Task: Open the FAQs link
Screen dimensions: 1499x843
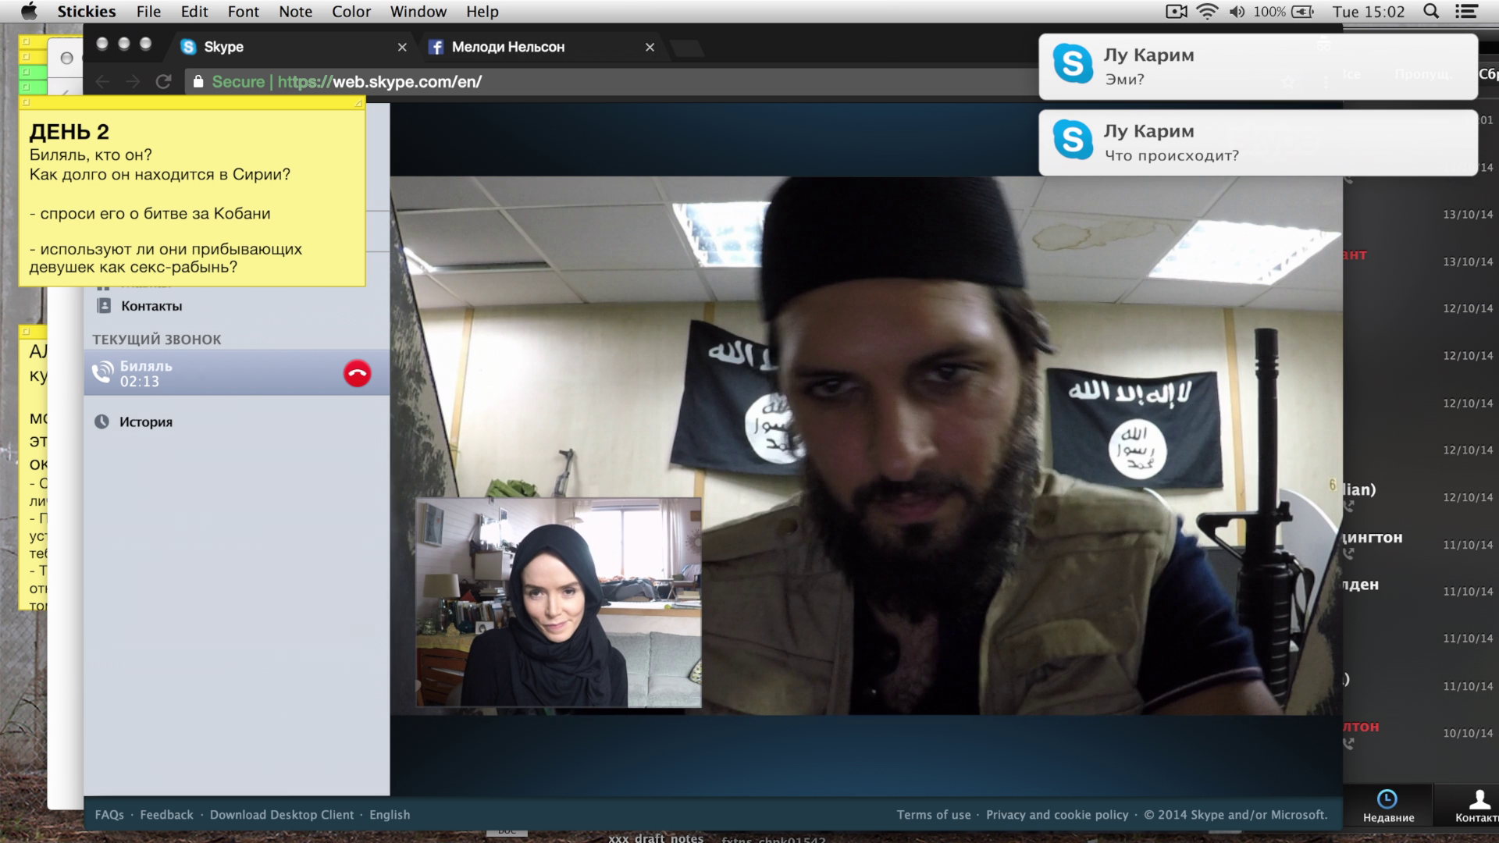Action: pyautogui.click(x=109, y=815)
